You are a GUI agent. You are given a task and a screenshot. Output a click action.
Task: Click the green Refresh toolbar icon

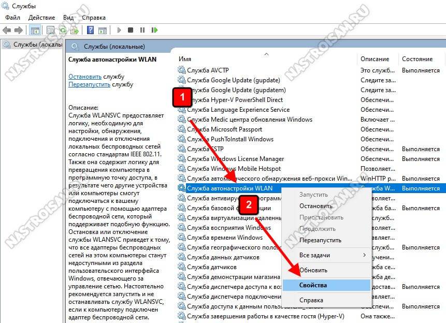[63, 30]
